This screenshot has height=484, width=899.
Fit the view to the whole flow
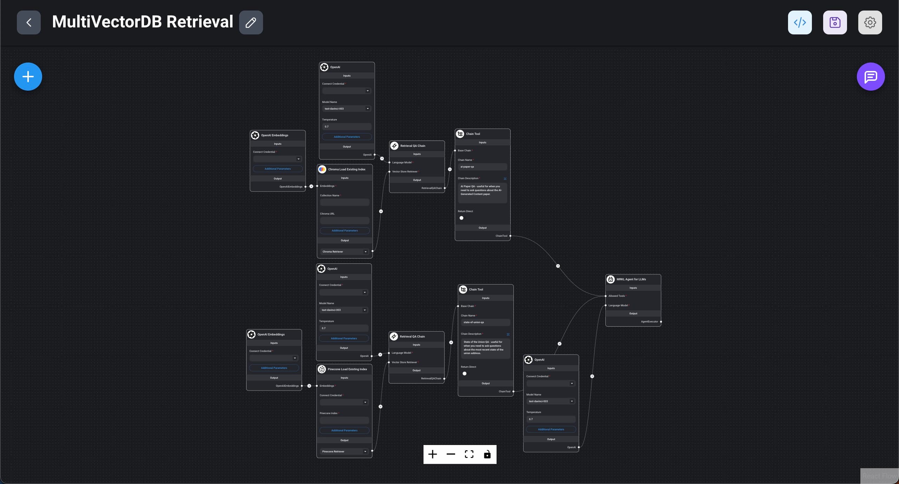click(469, 454)
